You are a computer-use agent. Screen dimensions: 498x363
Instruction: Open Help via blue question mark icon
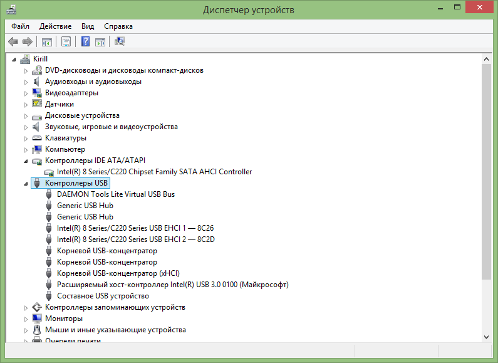[x=85, y=41]
